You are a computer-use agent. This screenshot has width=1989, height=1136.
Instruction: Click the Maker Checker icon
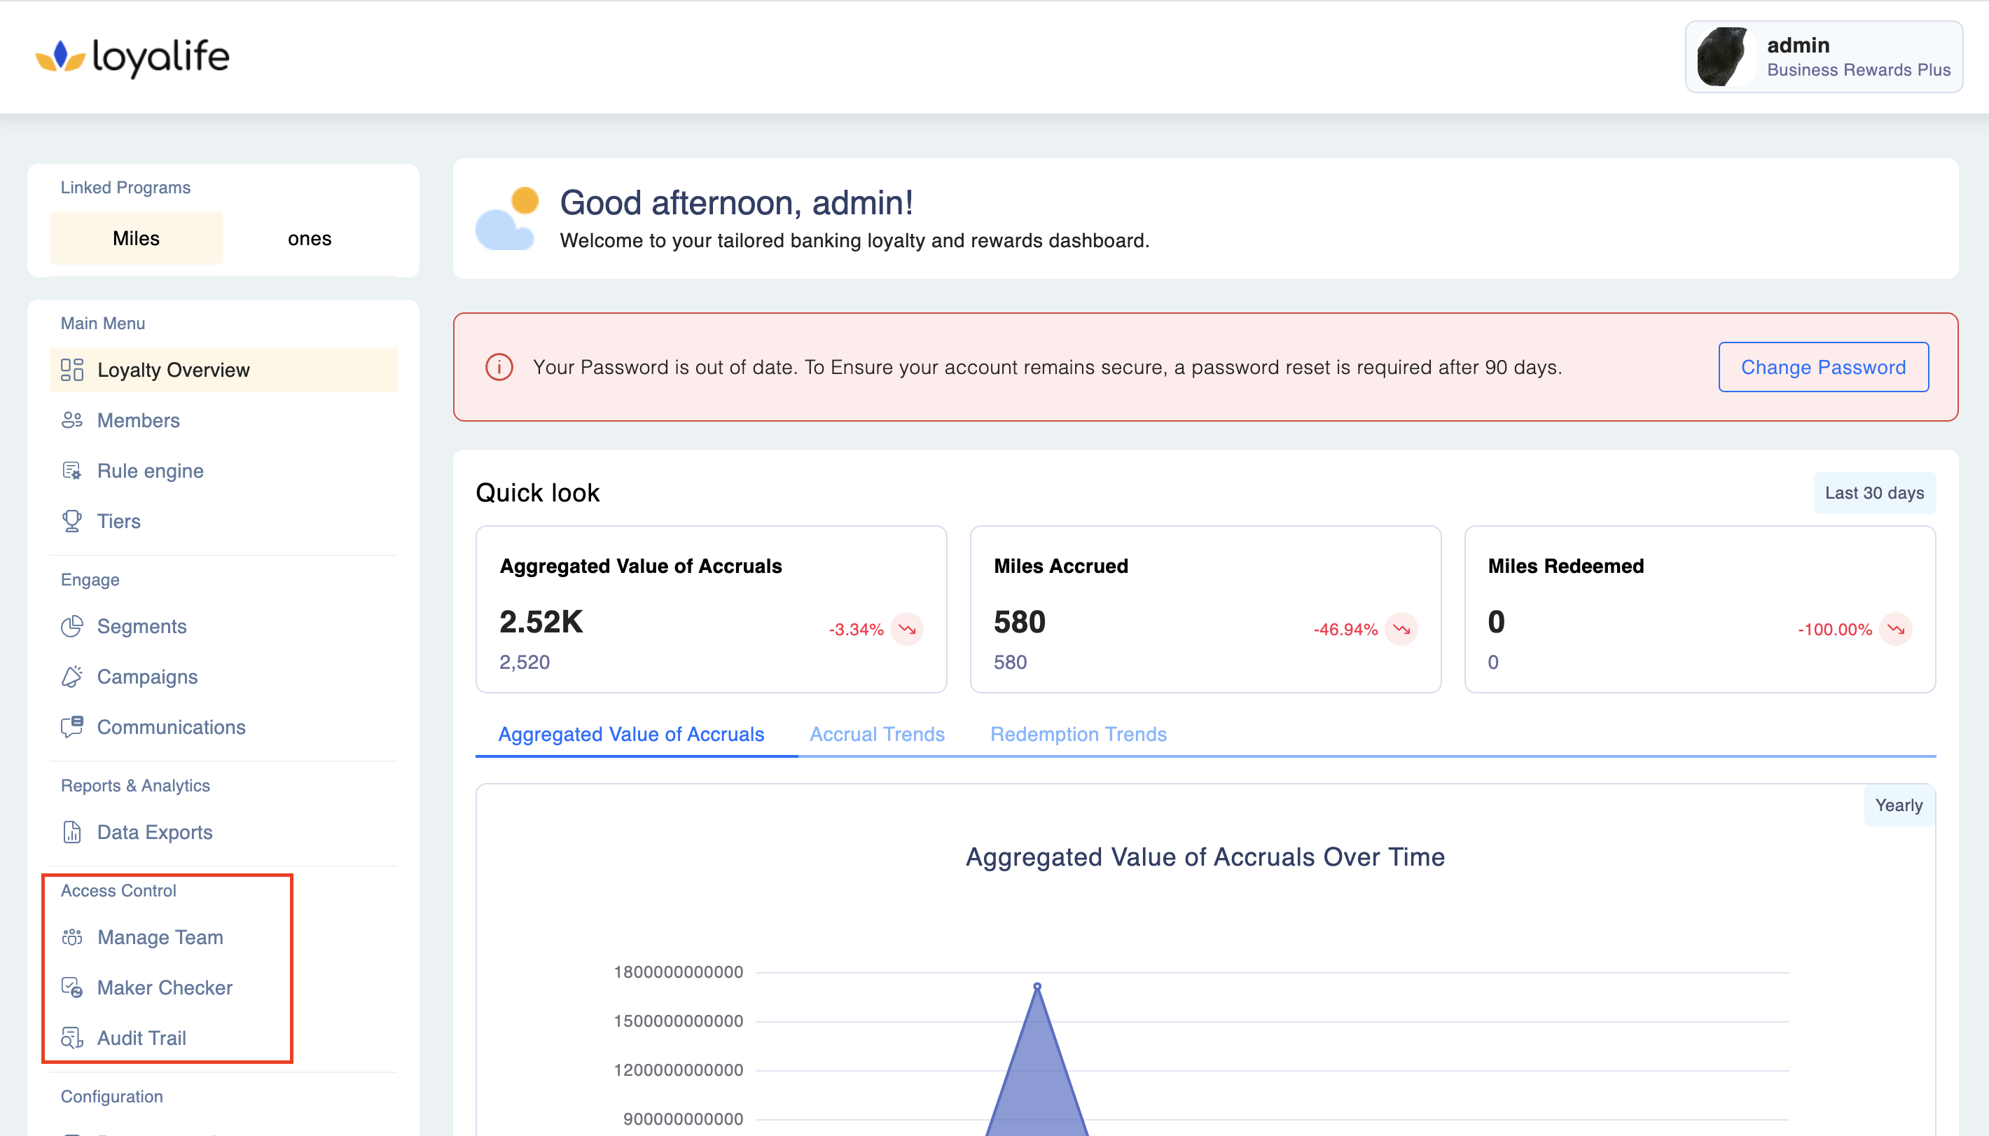coord(71,988)
